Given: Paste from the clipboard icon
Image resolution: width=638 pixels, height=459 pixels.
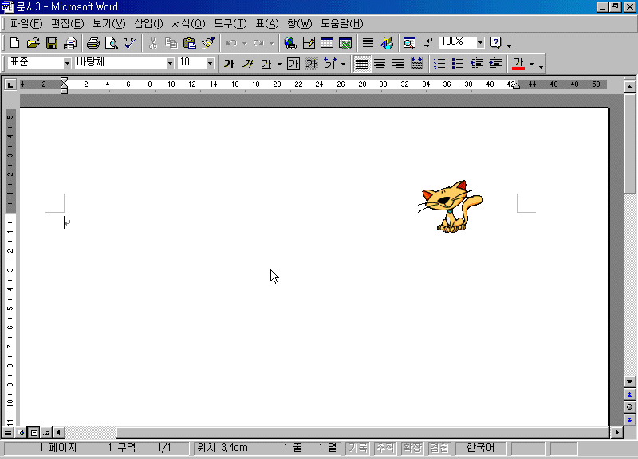Looking at the screenshot, I should pyautogui.click(x=190, y=43).
